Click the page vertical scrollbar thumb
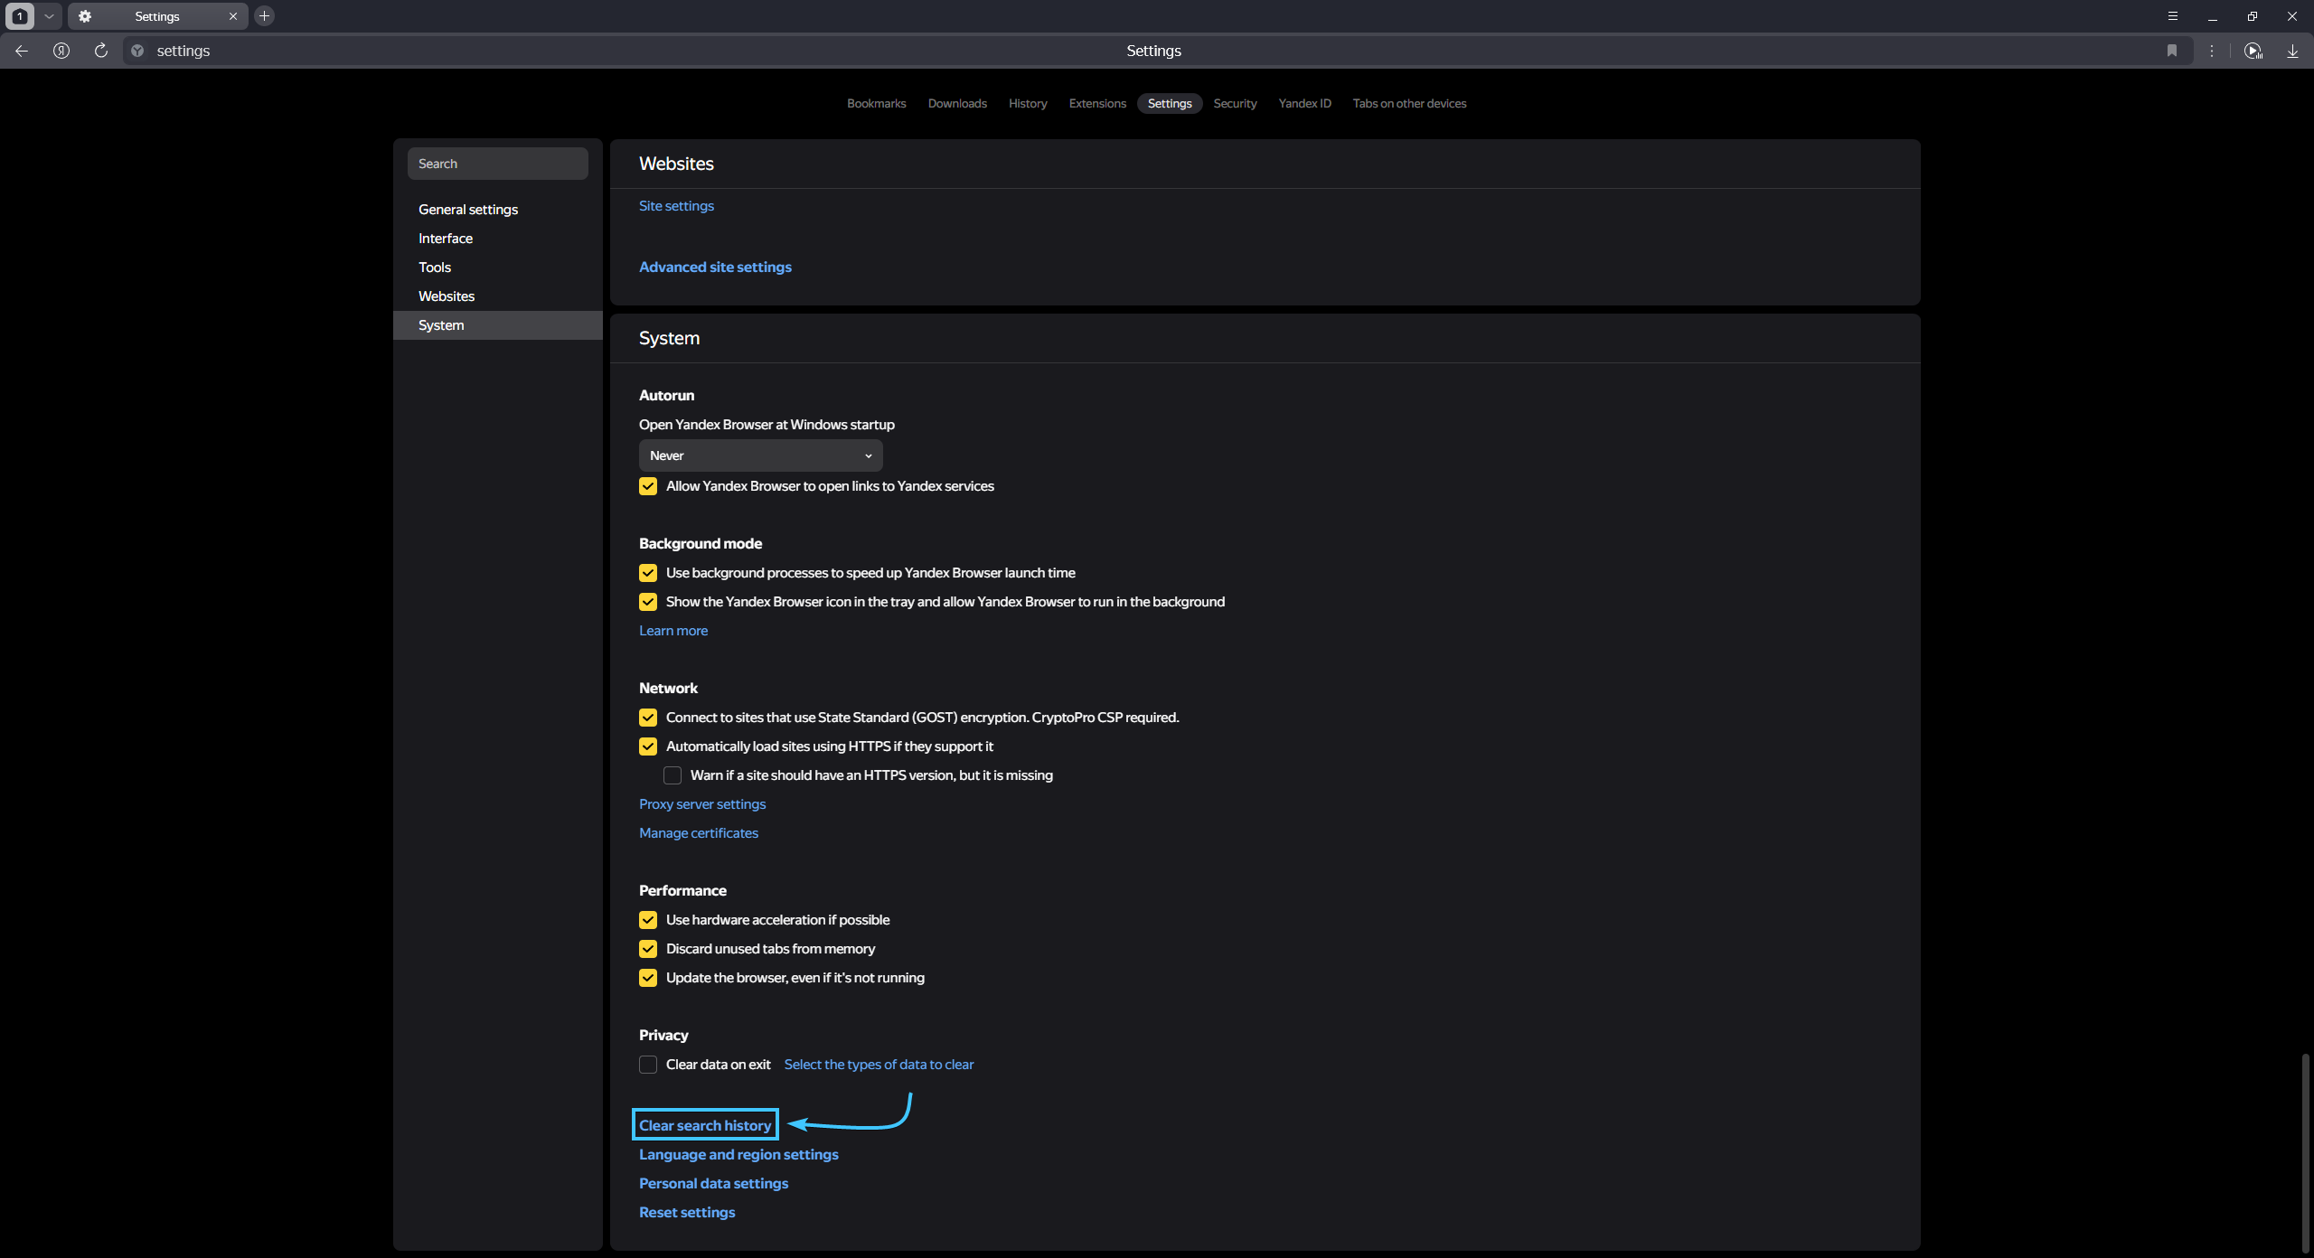 tap(2306, 1153)
